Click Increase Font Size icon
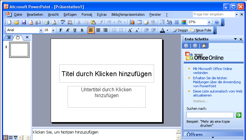The width and height of the screenshot is (247, 140). point(130,30)
